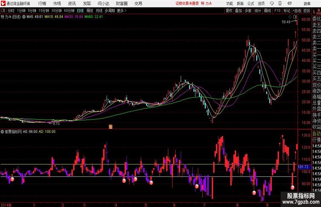Click the 101.72 indicator axis value
Image resolution: width=321 pixels, height=207 pixels.
(x=303, y=167)
